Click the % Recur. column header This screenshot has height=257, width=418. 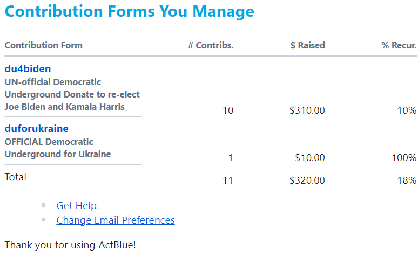pyautogui.click(x=399, y=45)
